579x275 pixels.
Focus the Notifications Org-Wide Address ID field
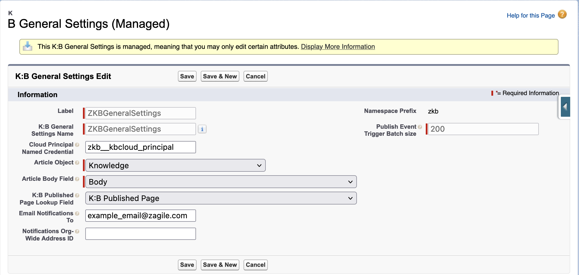coord(140,234)
